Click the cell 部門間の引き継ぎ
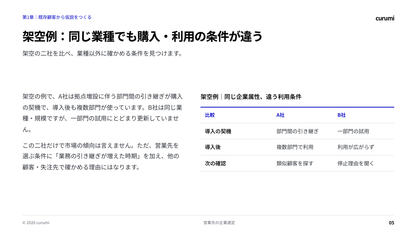The height and width of the screenshot is (234, 417). click(297, 131)
